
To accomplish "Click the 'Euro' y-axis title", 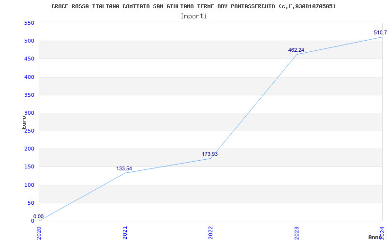I will tap(24, 123).
